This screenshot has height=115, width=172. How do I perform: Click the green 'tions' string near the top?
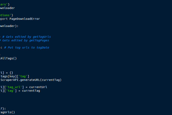click(6, 15)
